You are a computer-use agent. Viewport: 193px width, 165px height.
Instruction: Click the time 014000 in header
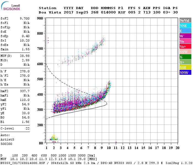coord(108,12)
